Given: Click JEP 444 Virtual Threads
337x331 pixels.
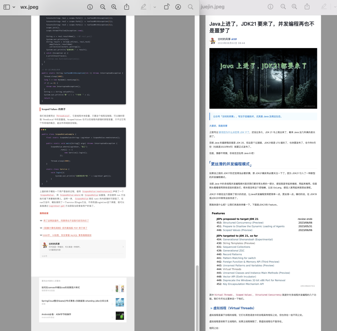Looking at the screenshot, I should [232, 269].
